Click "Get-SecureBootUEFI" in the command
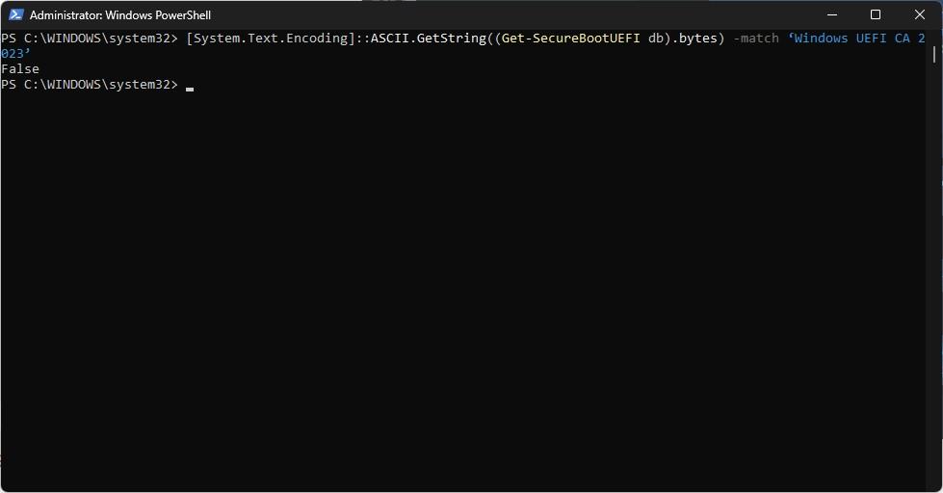 coord(570,39)
